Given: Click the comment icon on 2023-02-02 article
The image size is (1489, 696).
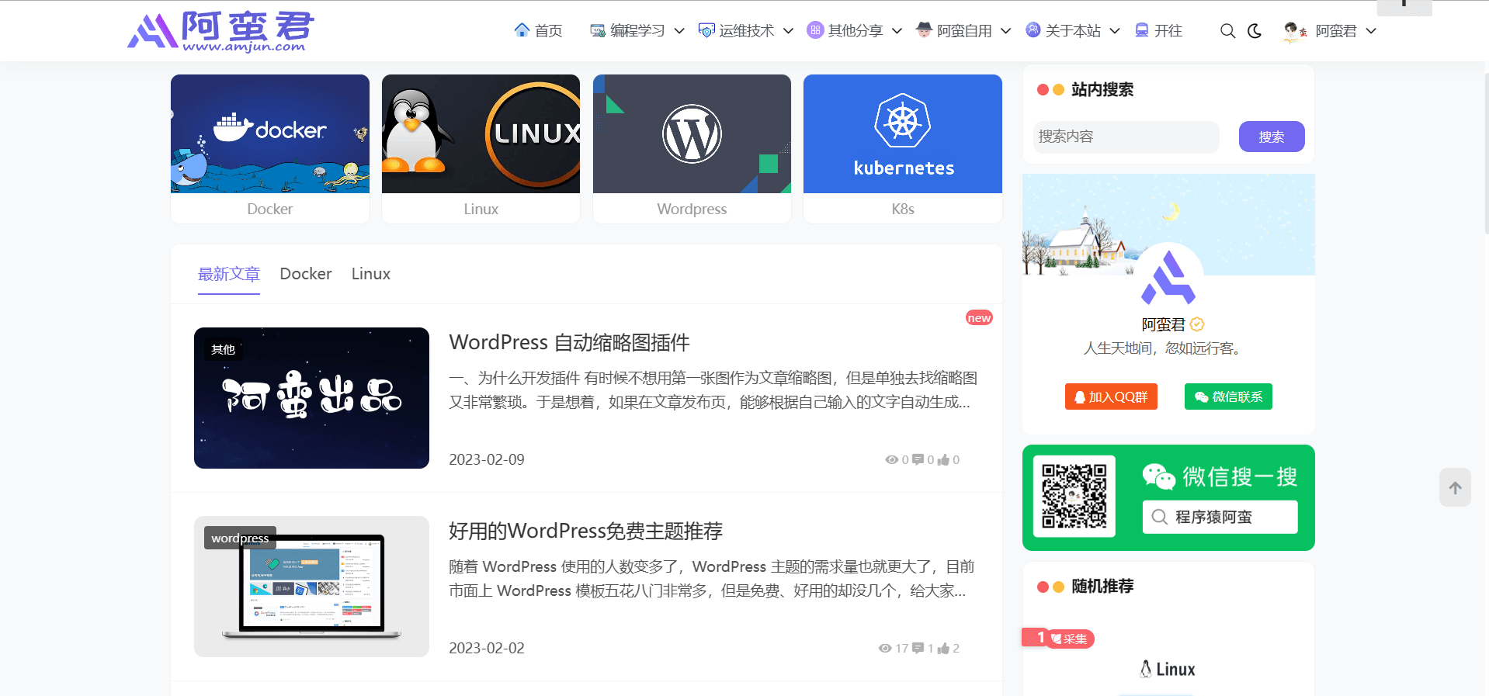Looking at the screenshot, I should click(918, 649).
